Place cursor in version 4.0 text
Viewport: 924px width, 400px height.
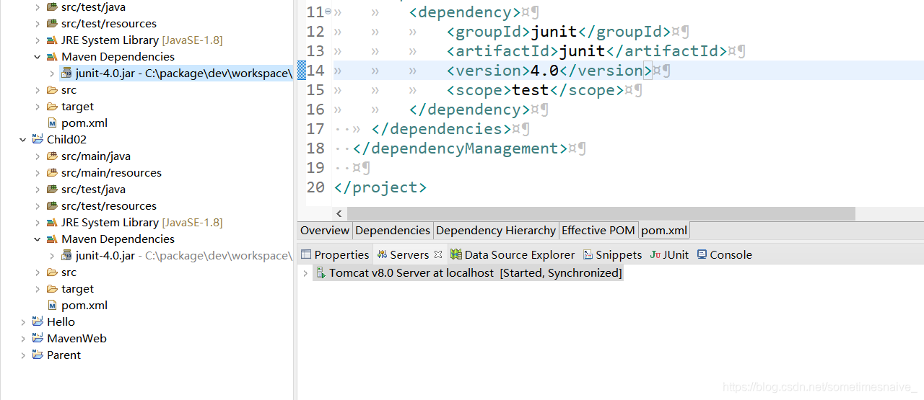pyautogui.click(x=544, y=71)
